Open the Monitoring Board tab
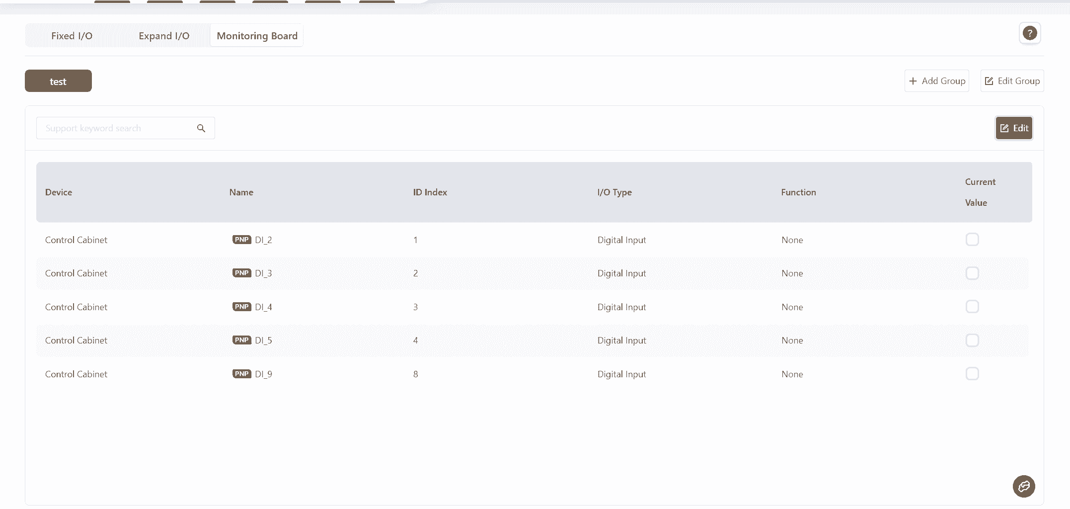This screenshot has width=1070, height=509. tap(257, 36)
